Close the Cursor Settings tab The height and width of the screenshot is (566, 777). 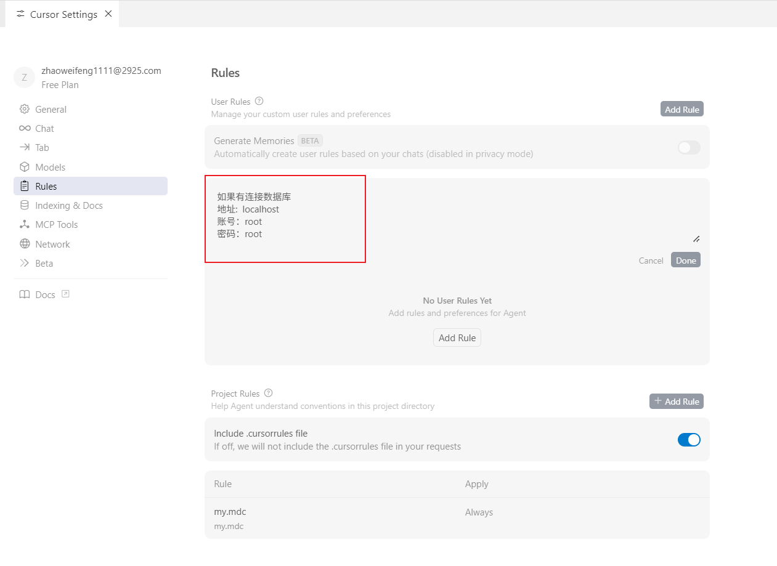[x=108, y=14]
